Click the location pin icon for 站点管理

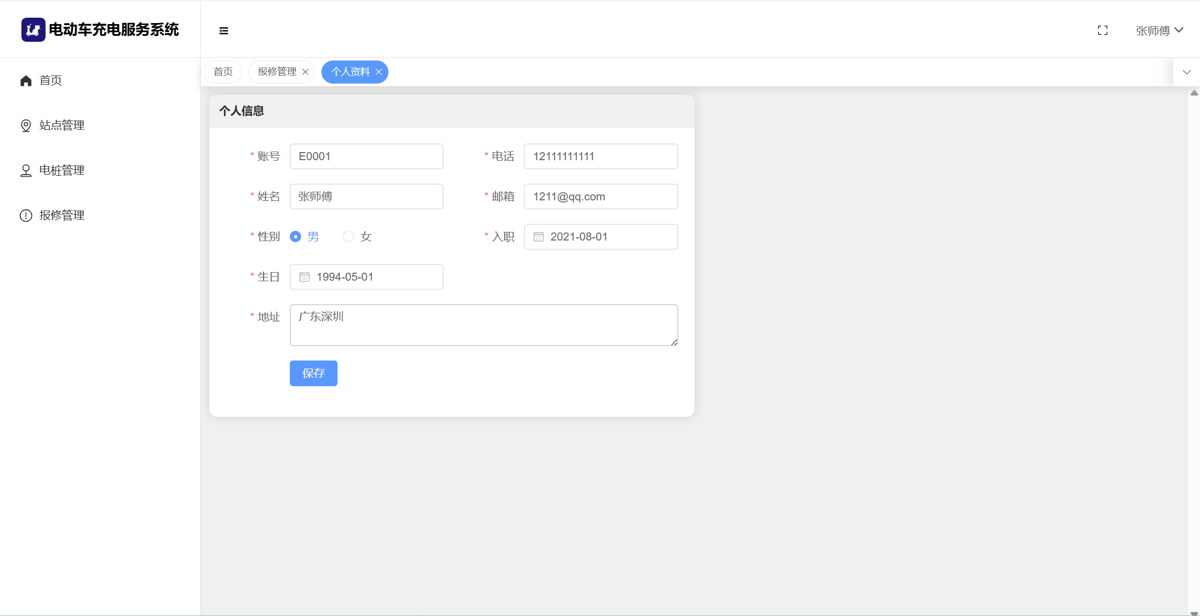coord(26,125)
